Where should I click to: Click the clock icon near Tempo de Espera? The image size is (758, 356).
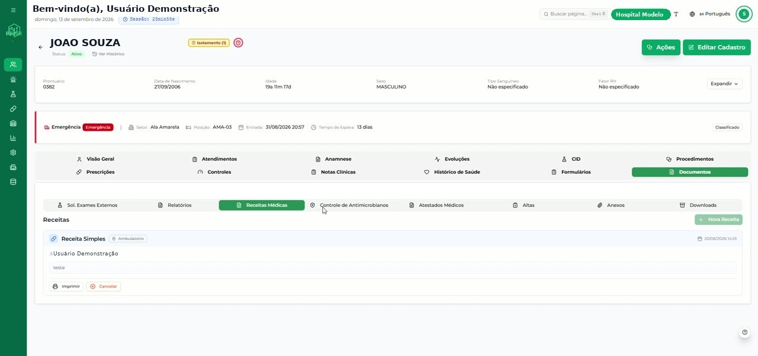314,127
